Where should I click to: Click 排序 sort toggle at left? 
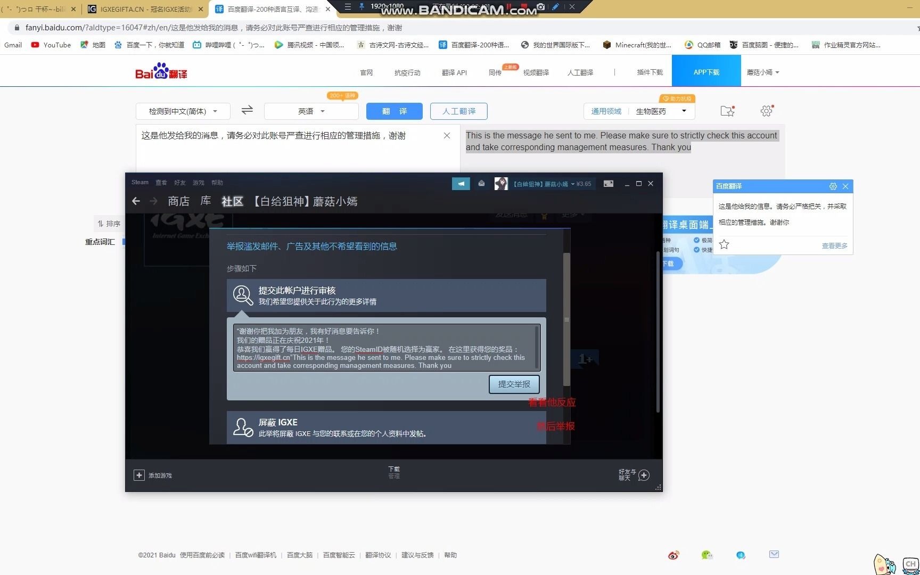click(x=109, y=224)
